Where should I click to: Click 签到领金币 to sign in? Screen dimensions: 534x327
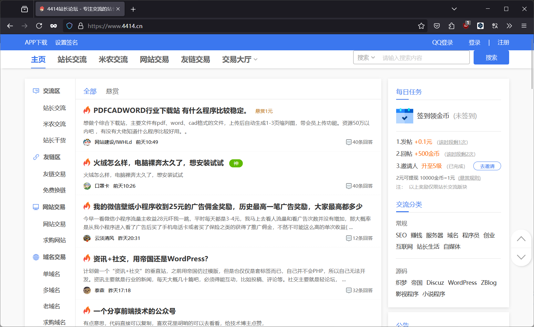(x=433, y=116)
